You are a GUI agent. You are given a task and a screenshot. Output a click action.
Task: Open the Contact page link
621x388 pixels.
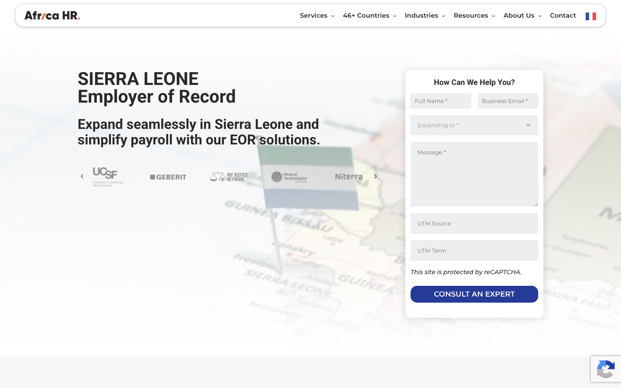(563, 16)
